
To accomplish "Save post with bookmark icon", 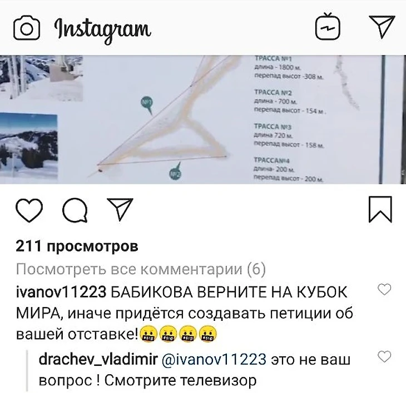I will pos(380,209).
